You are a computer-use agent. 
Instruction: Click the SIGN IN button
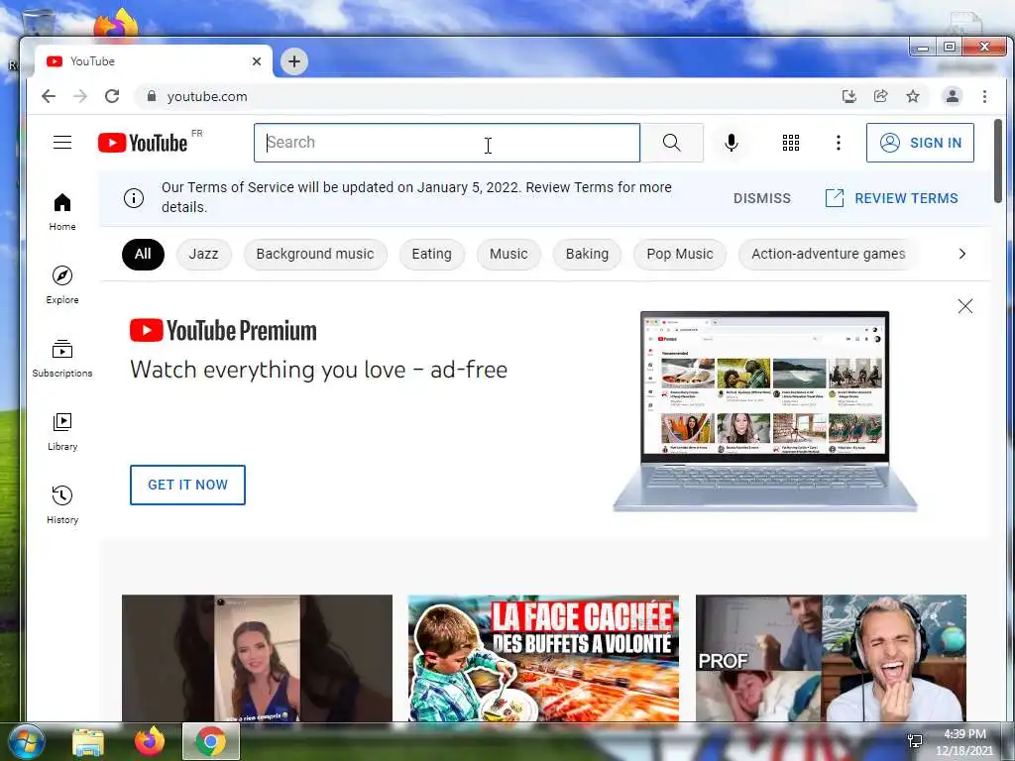[920, 143]
